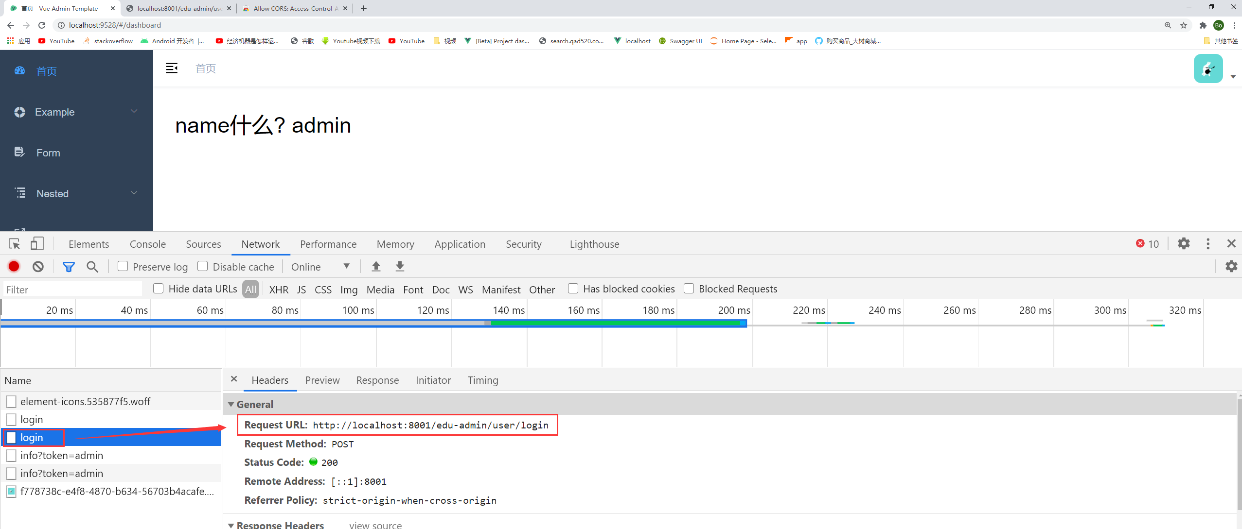Open Chrome profile avatar
This screenshot has width=1242, height=529.
click(x=1219, y=25)
